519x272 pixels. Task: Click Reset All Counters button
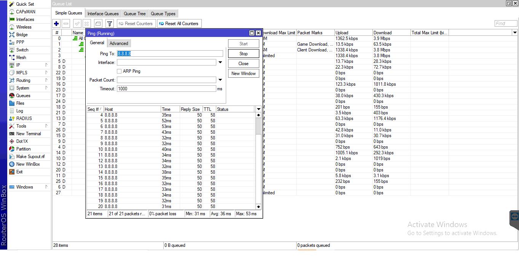pyautogui.click(x=179, y=24)
